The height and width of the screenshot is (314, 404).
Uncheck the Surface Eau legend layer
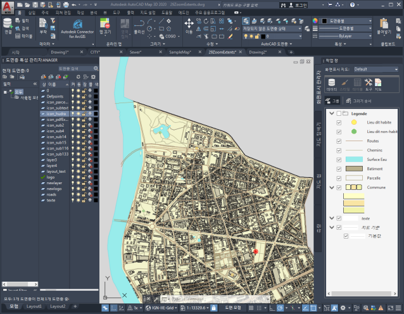click(x=339, y=160)
